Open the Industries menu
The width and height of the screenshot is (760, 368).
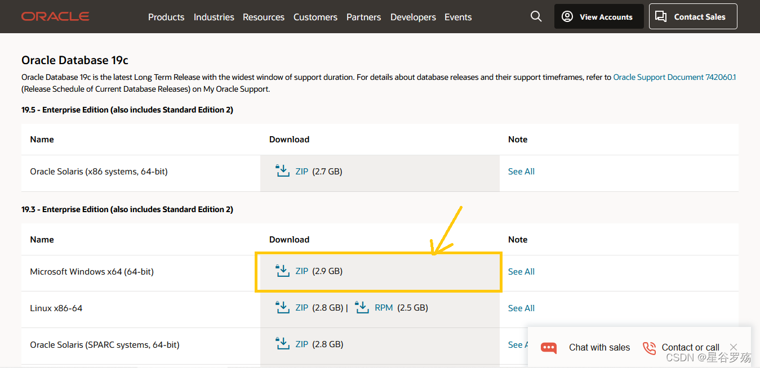coord(214,17)
